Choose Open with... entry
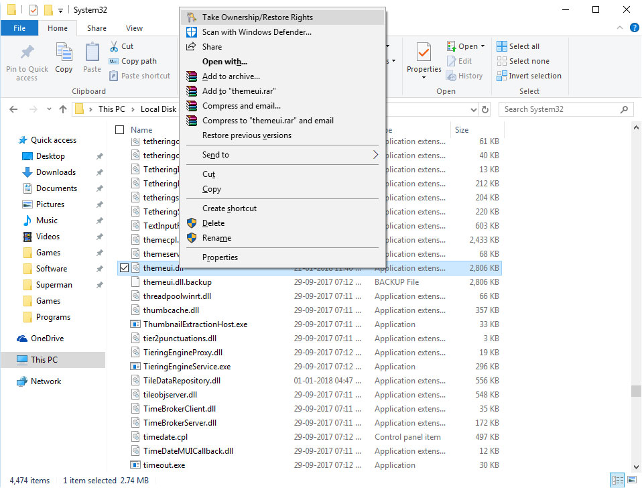Screen dimensions: 642x488 point(282,62)
